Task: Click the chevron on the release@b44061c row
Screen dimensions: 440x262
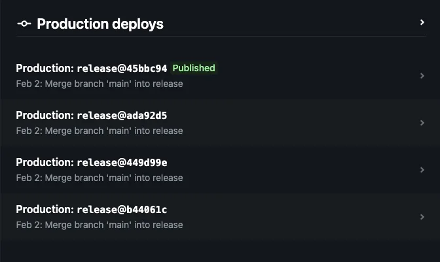Action: click(422, 217)
